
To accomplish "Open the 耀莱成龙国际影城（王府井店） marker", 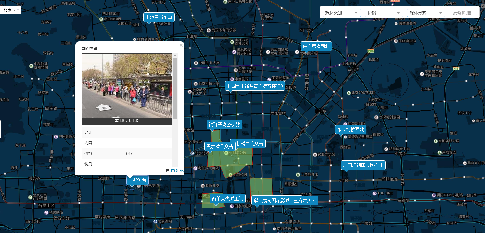I will (x=285, y=200).
